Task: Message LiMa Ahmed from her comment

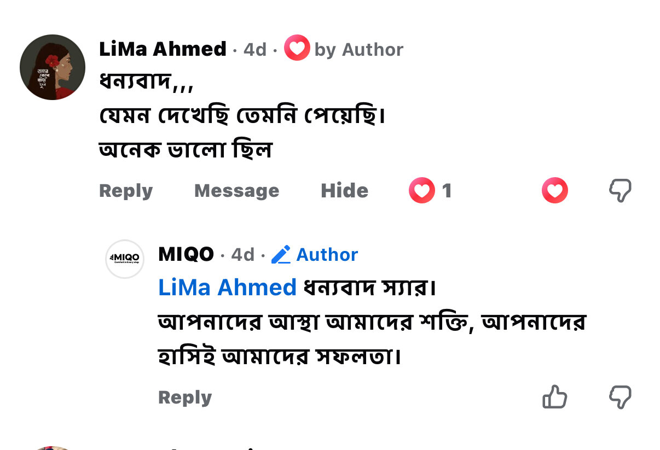Action: coord(236,191)
